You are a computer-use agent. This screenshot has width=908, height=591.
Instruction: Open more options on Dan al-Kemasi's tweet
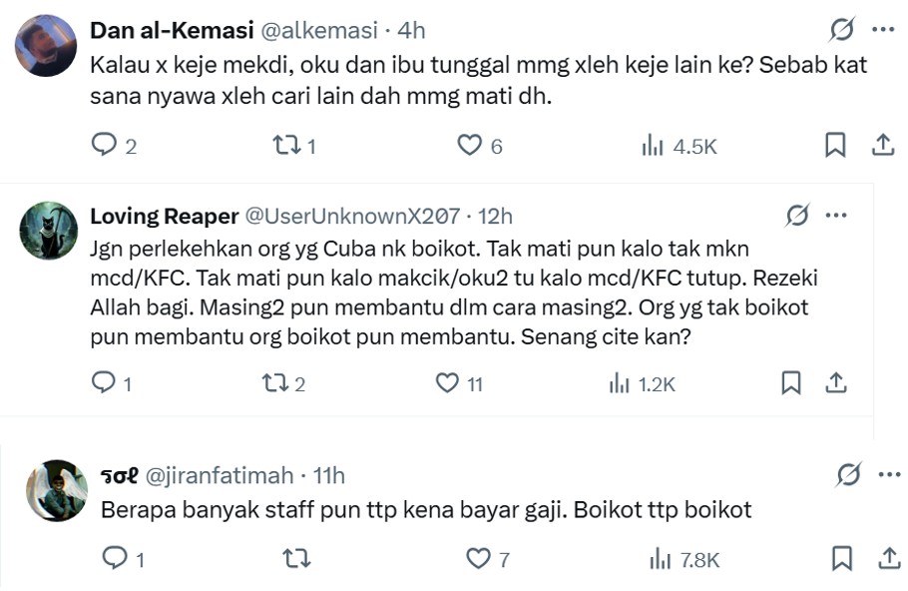[x=883, y=30]
